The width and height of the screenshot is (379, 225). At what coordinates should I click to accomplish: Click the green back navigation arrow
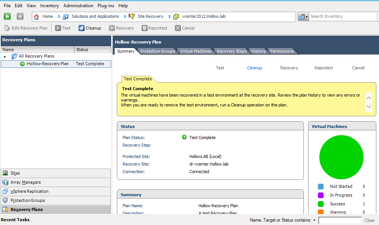point(7,16)
